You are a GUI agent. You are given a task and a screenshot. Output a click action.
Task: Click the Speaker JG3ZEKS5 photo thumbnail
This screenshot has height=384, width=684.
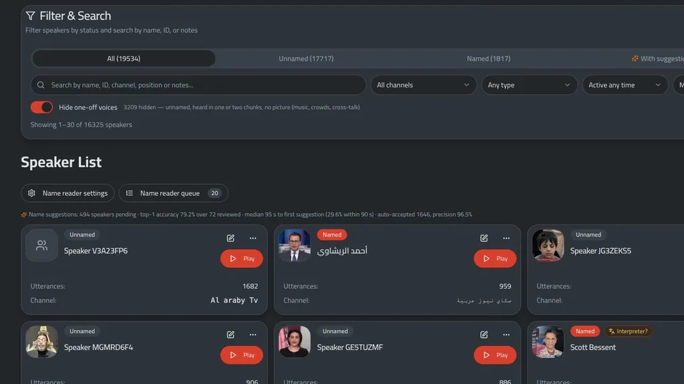[x=548, y=245]
